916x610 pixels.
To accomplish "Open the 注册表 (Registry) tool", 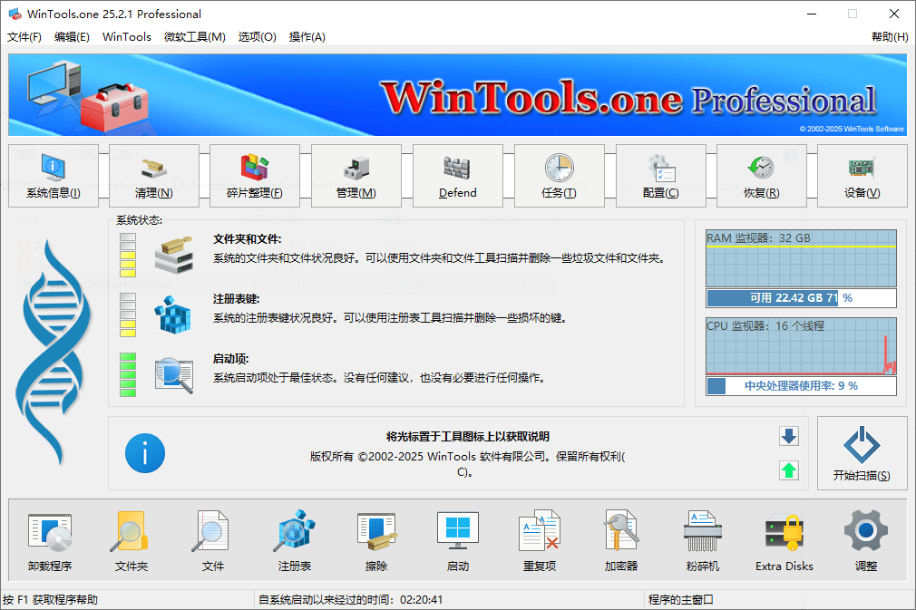I will 294,540.
